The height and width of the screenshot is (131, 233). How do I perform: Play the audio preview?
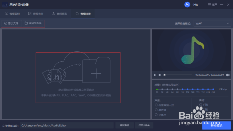[155, 75]
